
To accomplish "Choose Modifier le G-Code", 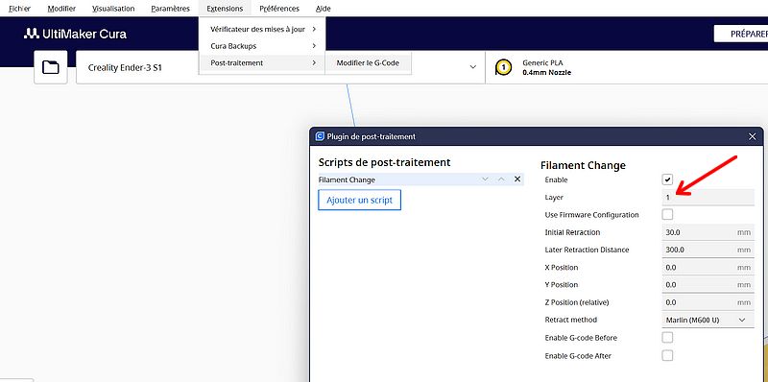I will 368,62.
